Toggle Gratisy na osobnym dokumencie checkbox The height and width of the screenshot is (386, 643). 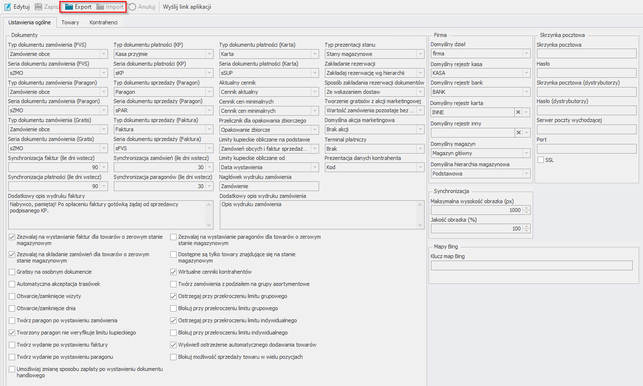pyautogui.click(x=12, y=272)
